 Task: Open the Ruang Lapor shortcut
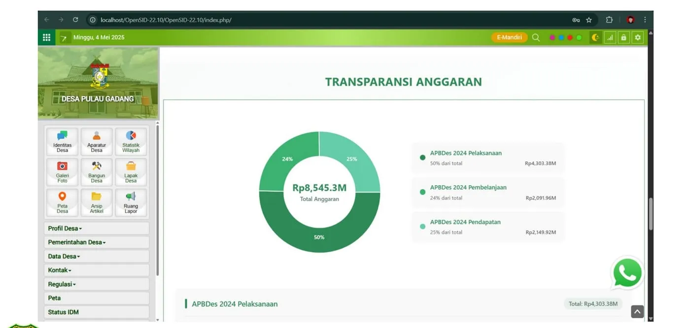[131, 203]
